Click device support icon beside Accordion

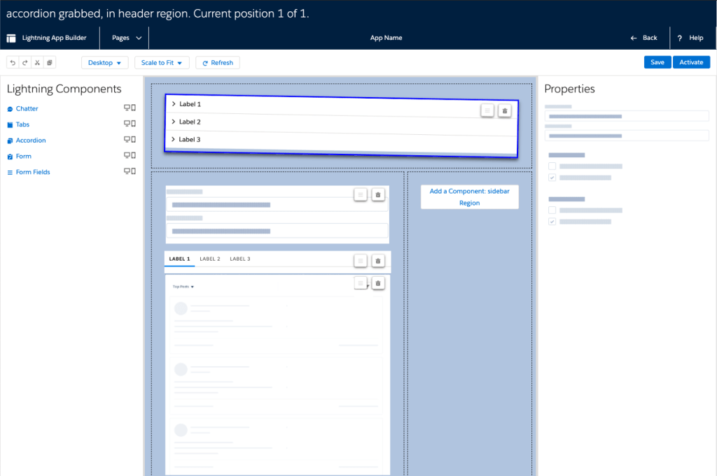coord(130,139)
